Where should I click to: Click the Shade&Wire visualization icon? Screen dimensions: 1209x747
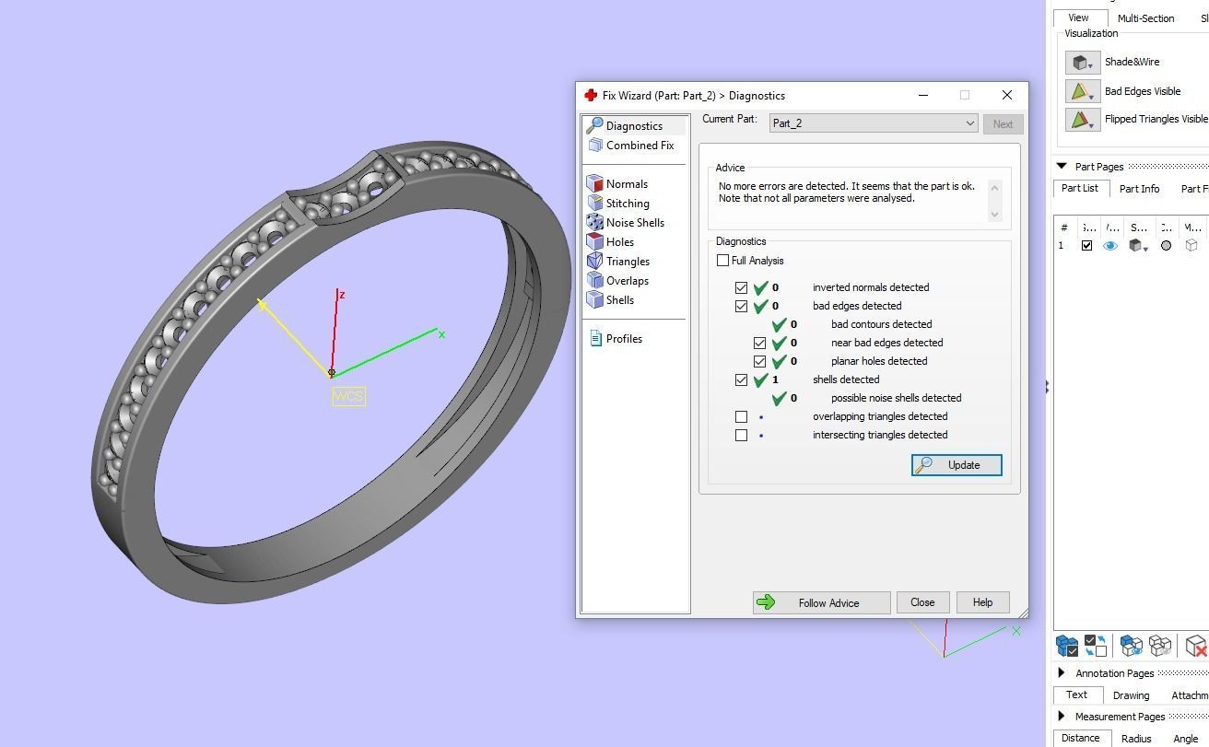coord(1082,63)
